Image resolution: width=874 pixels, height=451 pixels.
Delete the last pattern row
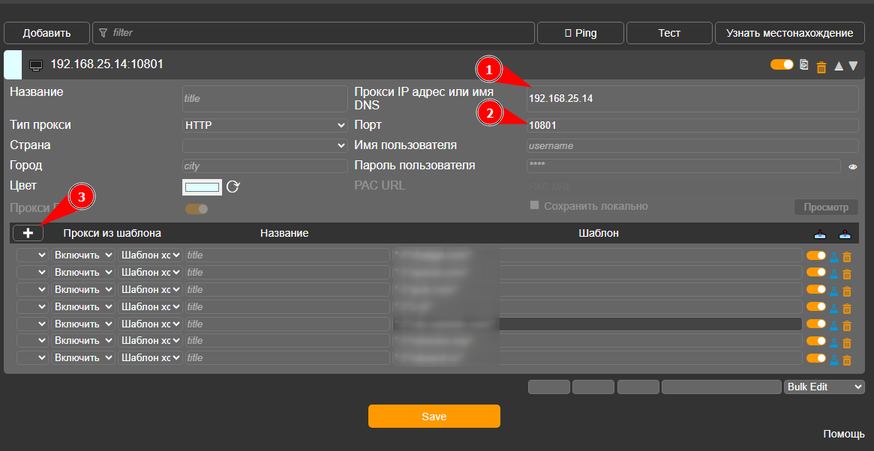coord(847,359)
